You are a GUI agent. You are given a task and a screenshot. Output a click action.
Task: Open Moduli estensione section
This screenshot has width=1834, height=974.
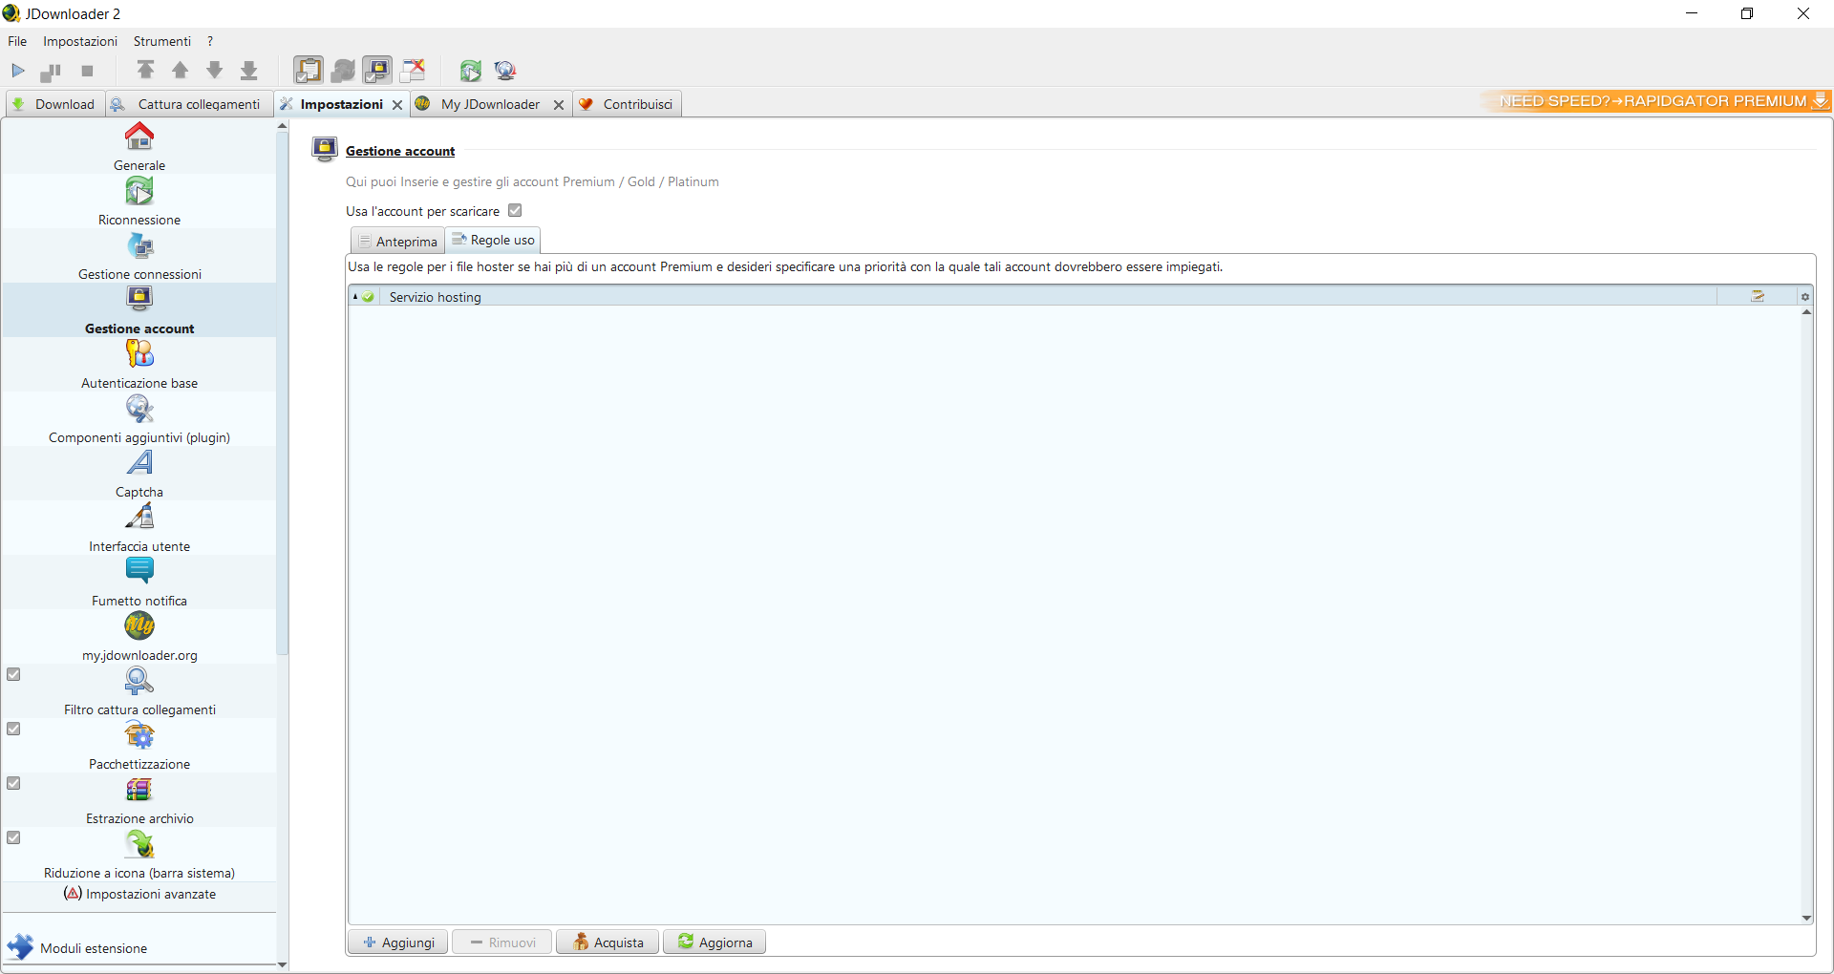pos(139,947)
